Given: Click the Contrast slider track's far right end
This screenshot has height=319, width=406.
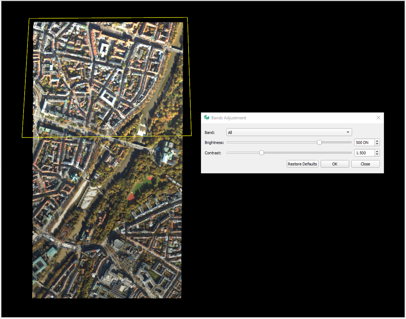Looking at the screenshot, I should click(351, 153).
